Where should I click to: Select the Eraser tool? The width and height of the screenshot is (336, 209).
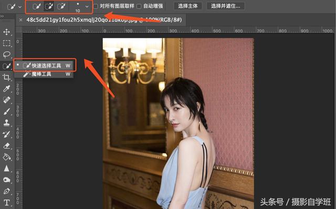(6, 146)
